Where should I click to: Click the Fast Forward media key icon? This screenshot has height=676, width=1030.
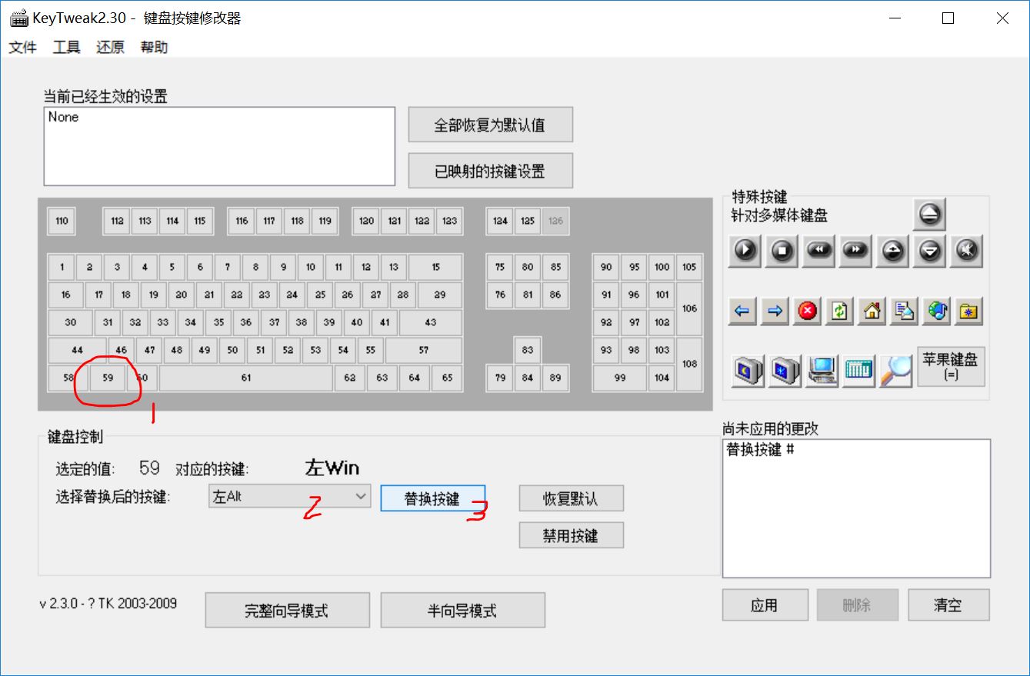click(855, 251)
